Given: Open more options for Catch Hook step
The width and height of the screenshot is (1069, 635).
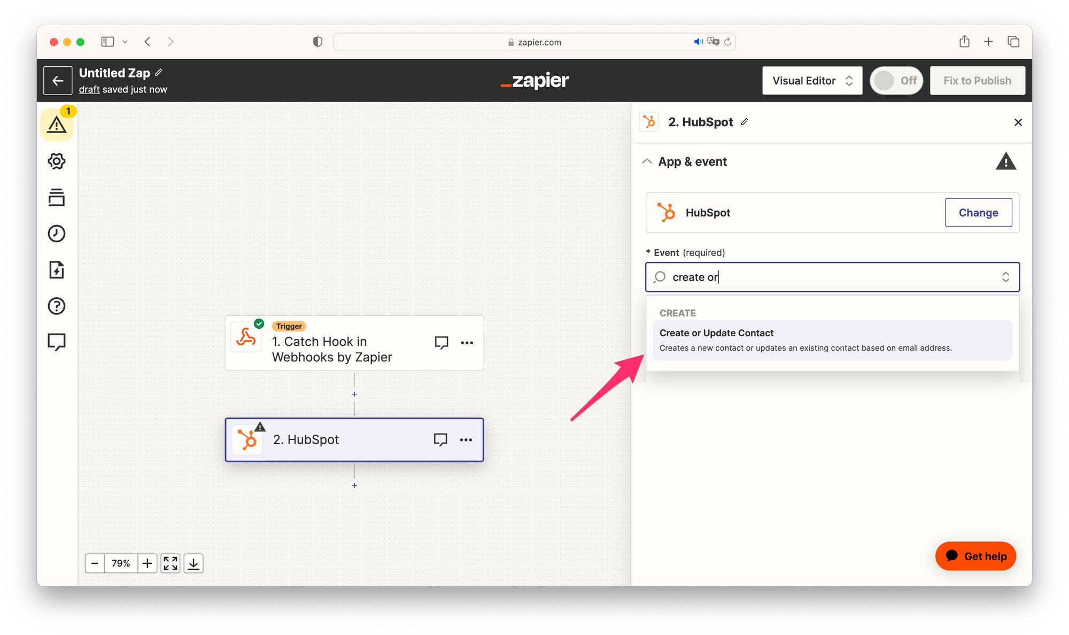Looking at the screenshot, I should point(467,343).
